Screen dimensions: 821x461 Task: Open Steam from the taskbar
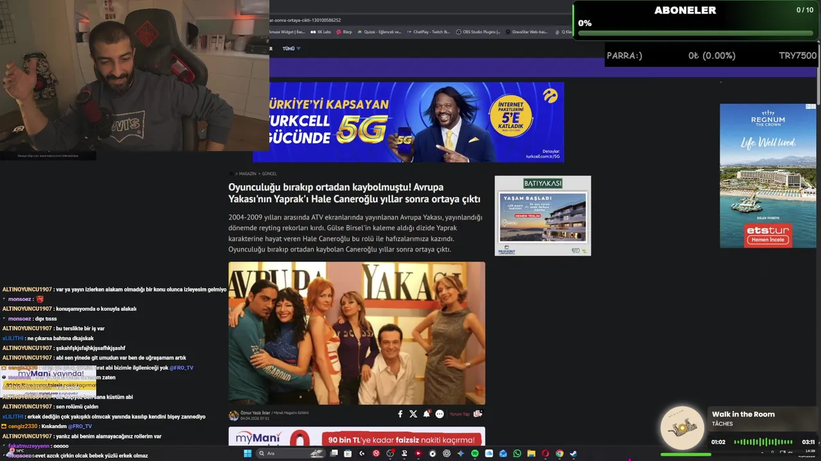(x=573, y=453)
